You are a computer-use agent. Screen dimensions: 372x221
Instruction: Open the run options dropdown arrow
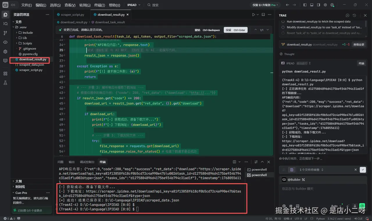257,15
